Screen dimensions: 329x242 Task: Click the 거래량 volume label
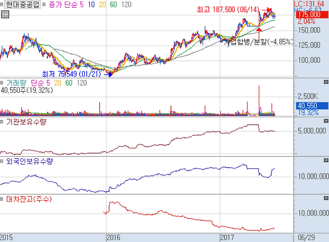[16, 83]
